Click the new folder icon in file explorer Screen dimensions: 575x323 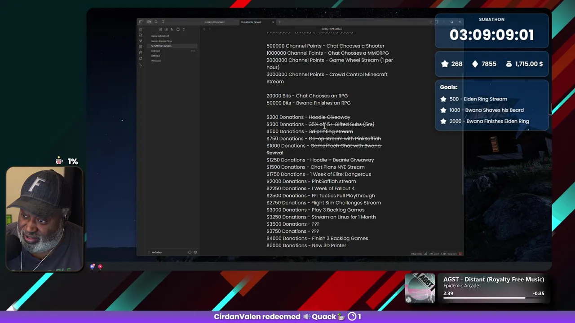[166, 29]
